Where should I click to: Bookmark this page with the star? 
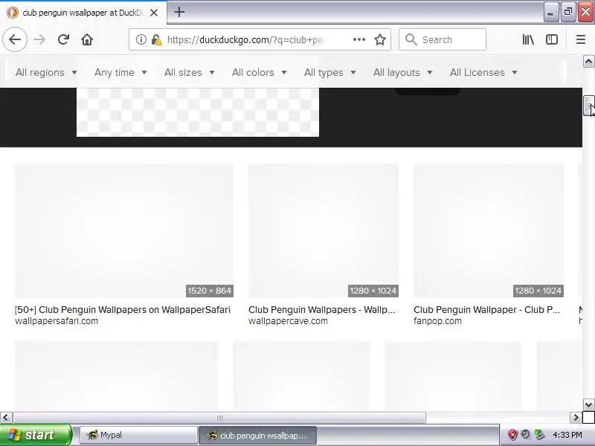coord(380,39)
